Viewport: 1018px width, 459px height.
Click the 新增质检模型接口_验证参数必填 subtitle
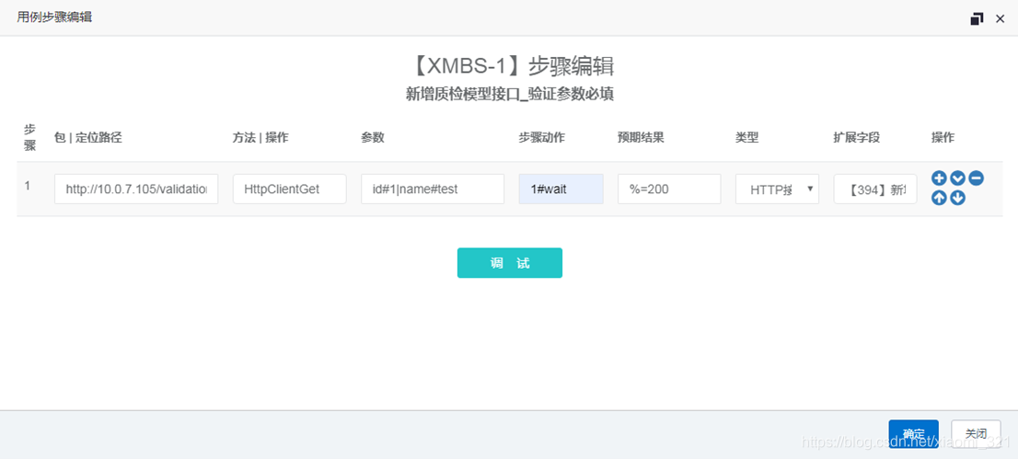point(510,95)
